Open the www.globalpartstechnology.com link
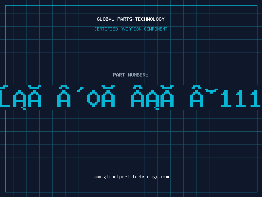This screenshot has height=197, width=262. pos(131,177)
